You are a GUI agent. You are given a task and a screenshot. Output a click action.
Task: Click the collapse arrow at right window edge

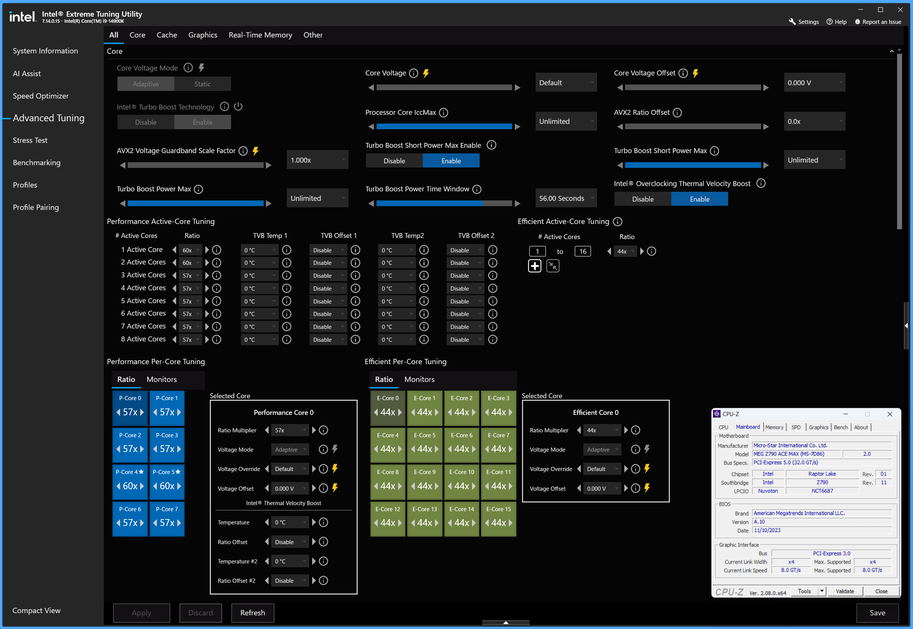pyautogui.click(x=906, y=325)
